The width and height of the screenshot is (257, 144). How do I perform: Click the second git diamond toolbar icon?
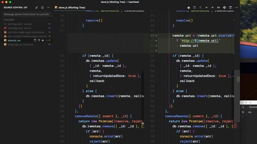(224, 8)
